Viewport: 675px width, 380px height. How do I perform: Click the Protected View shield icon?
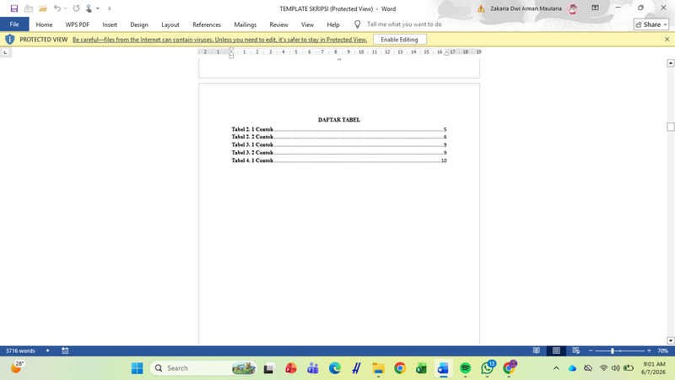point(9,39)
